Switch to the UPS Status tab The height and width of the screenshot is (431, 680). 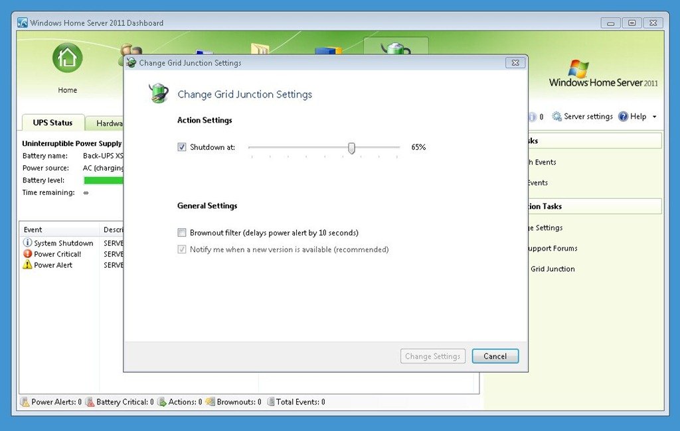(52, 123)
